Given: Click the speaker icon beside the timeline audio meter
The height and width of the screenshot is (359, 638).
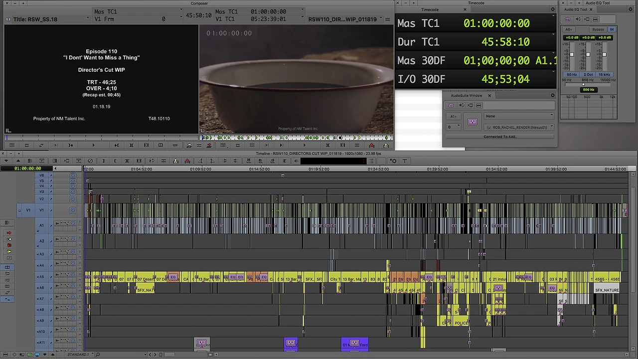Looking at the screenshot, I should tap(296, 161).
